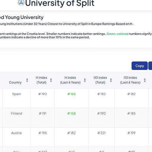Click green # 165 value in Spain row
Image resolution: width=152 pixels, height=152 pixels.
[x=72, y=94]
